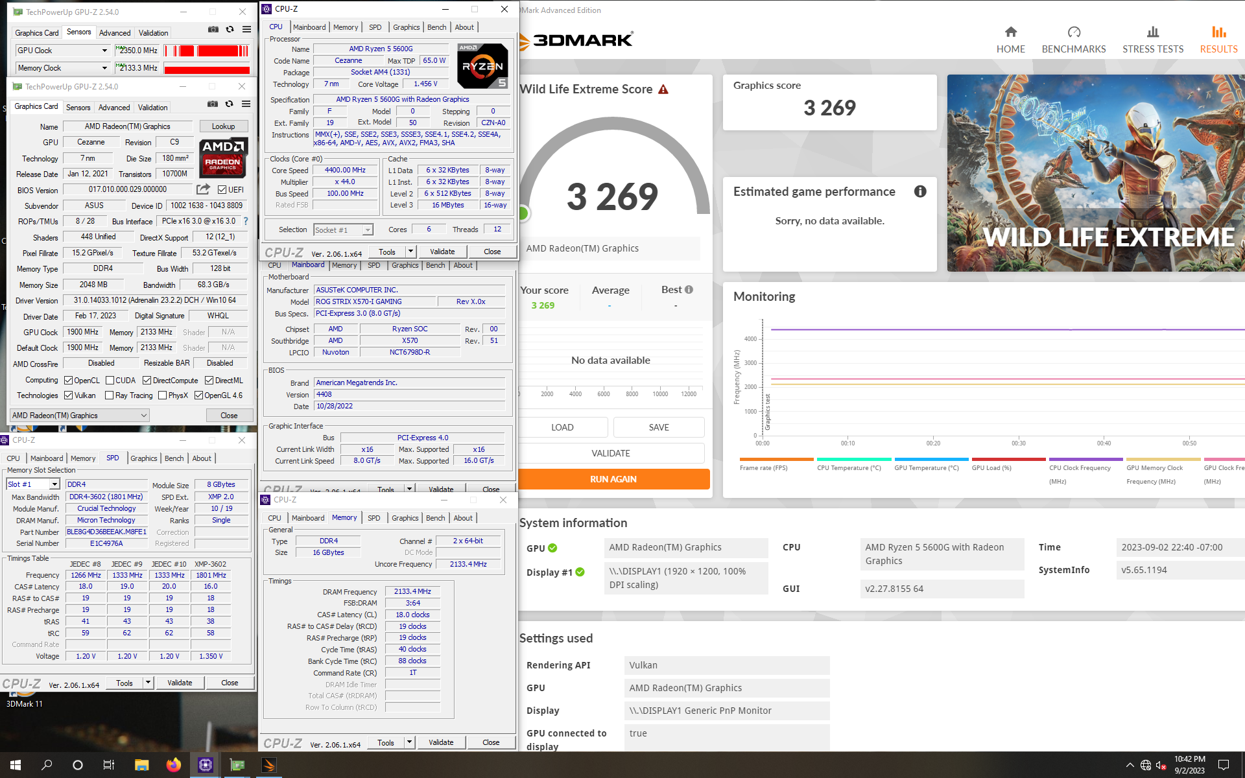Open Graphics tab in CPU-Z SPD window
1245x778 pixels.
click(x=144, y=458)
